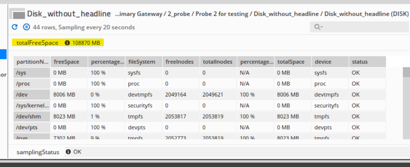Viewport: 410px width, 167px height.
Task: Click the highlighted totalFreeSpace headline label
Action: [x=37, y=43]
